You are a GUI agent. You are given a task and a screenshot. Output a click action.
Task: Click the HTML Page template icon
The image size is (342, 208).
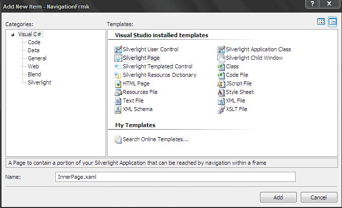tap(118, 83)
